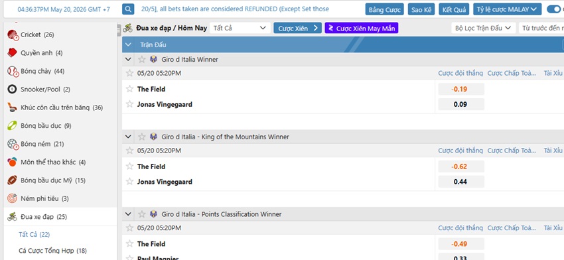Star Jonas Vingegaard in King of the Mountains
The height and width of the screenshot is (260, 564).
(129, 182)
